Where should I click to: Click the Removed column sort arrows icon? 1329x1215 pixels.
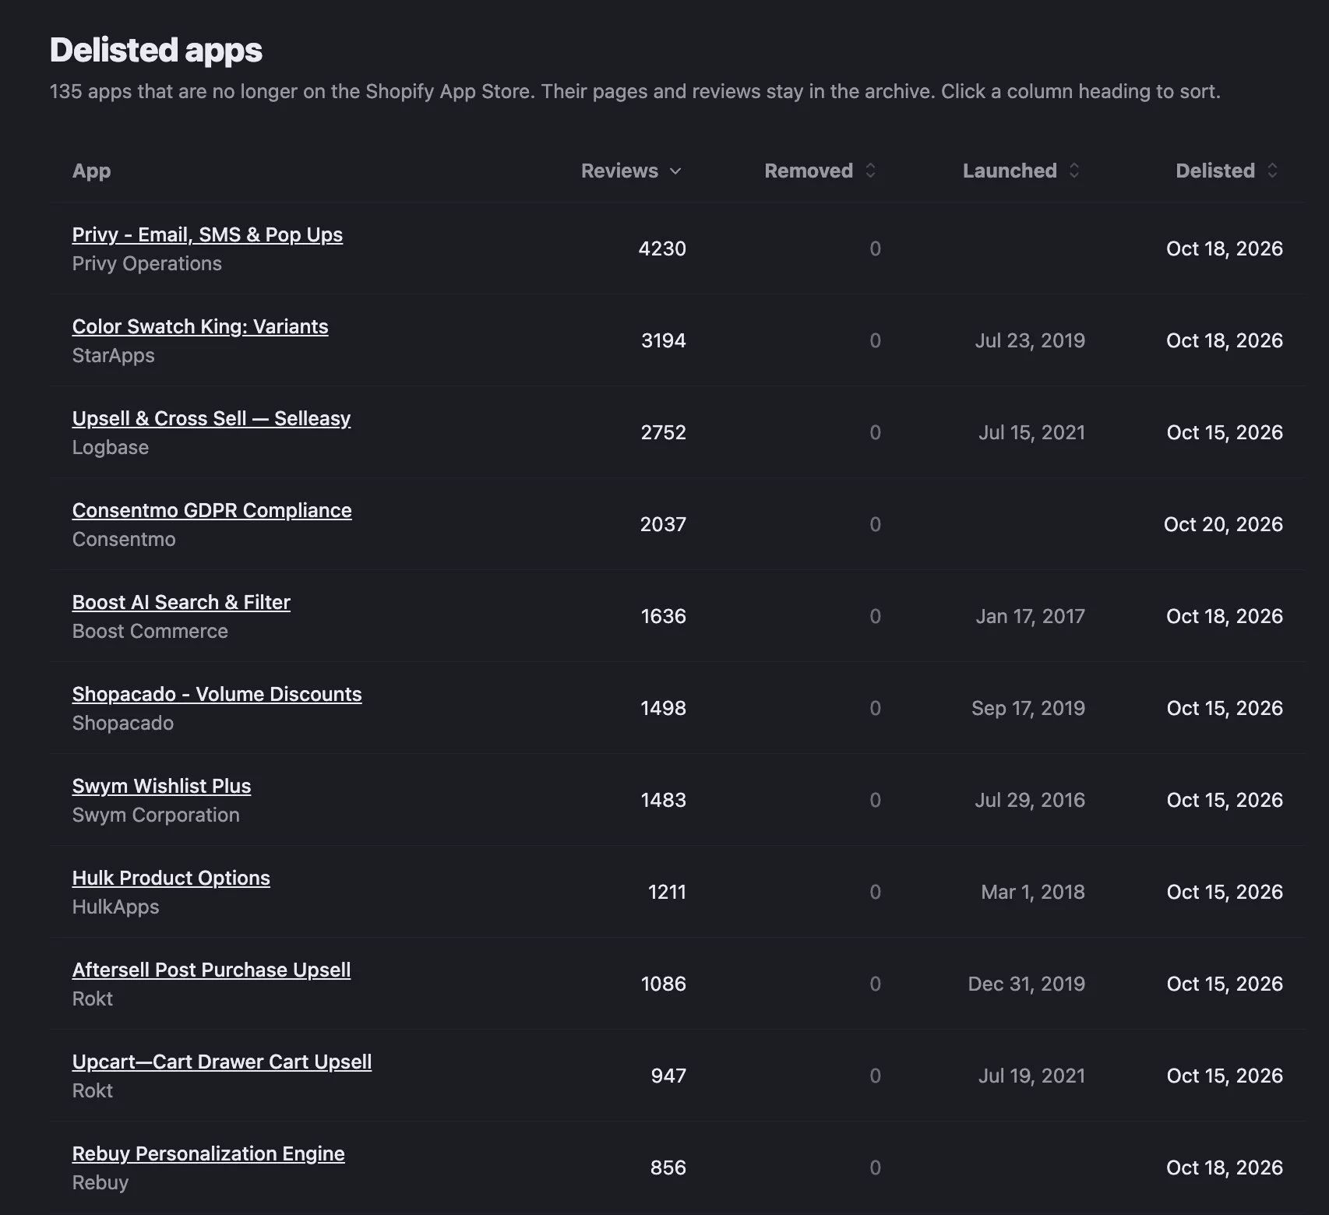(x=871, y=171)
